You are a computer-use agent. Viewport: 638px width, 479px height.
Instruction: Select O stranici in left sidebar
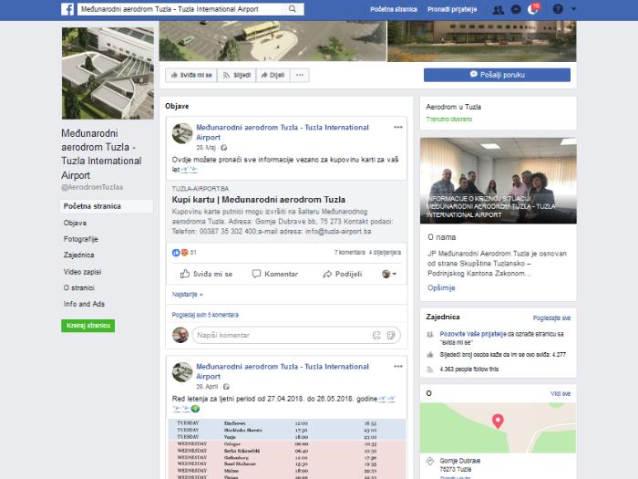(78, 287)
